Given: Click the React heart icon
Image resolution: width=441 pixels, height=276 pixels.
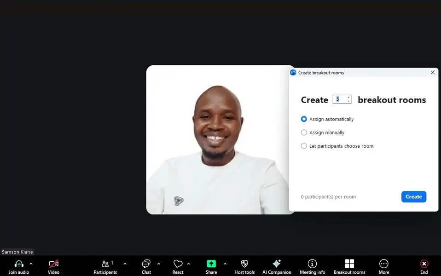Looking at the screenshot, I should [178, 264].
